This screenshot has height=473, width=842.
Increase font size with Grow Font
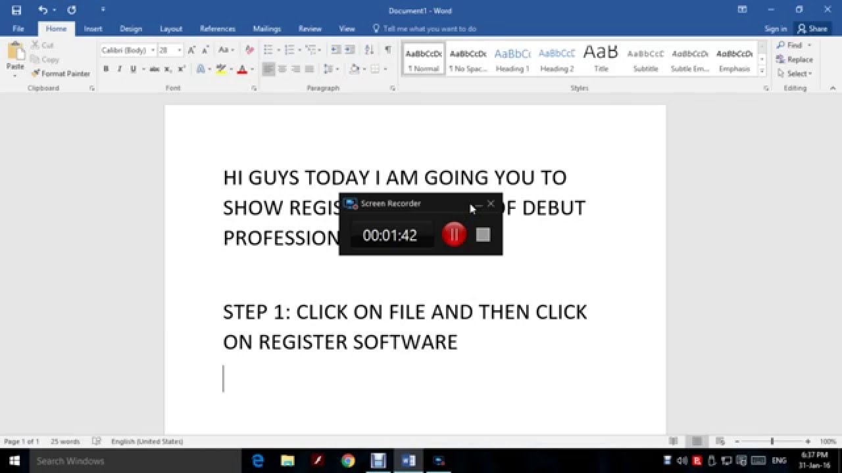pos(191,50)
